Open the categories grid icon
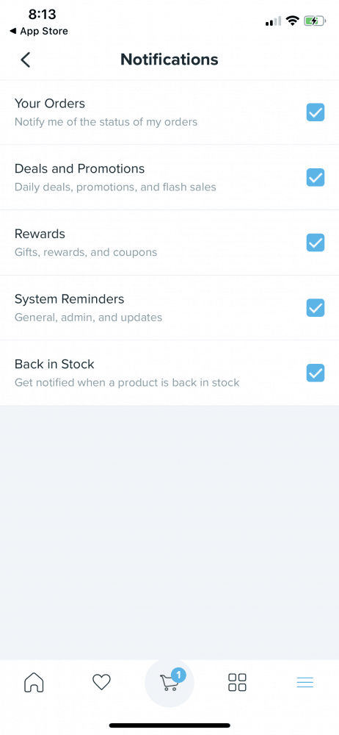The image size is (339, 735). 237,682
